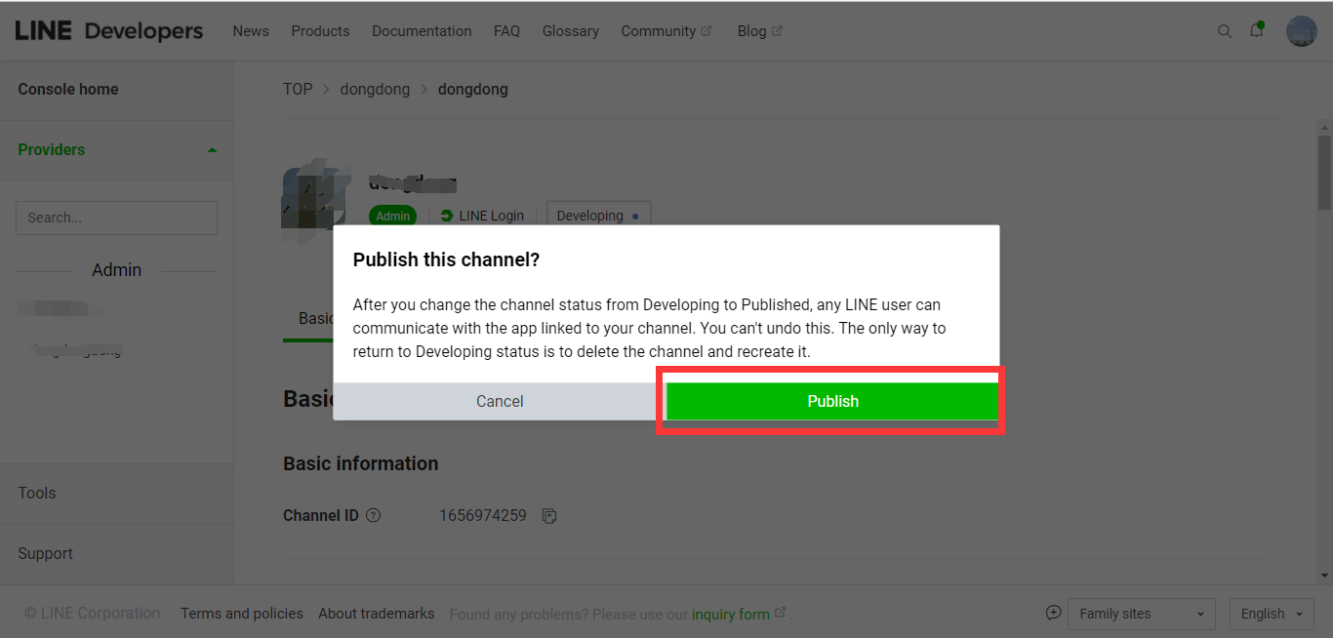The image size is (1333, 638).
Task: Open Support in the sidebar
Action: coord(45,553)
